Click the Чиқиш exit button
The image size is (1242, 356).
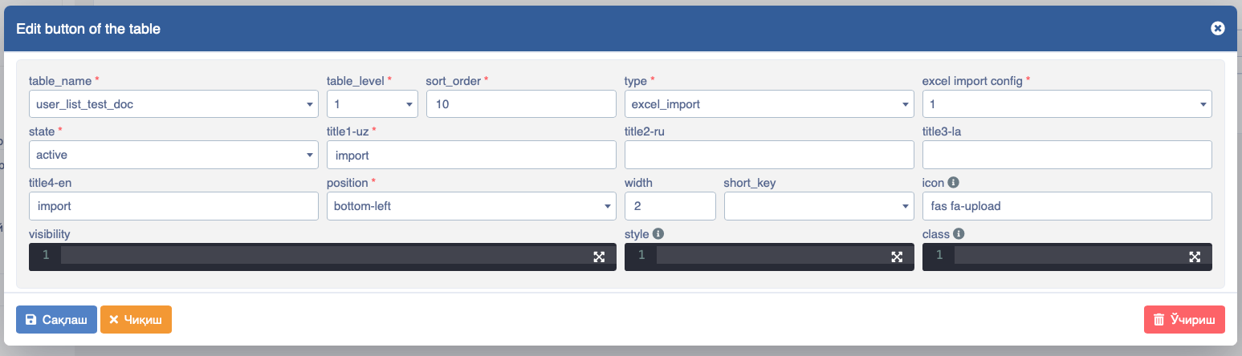tap(136, 319)
